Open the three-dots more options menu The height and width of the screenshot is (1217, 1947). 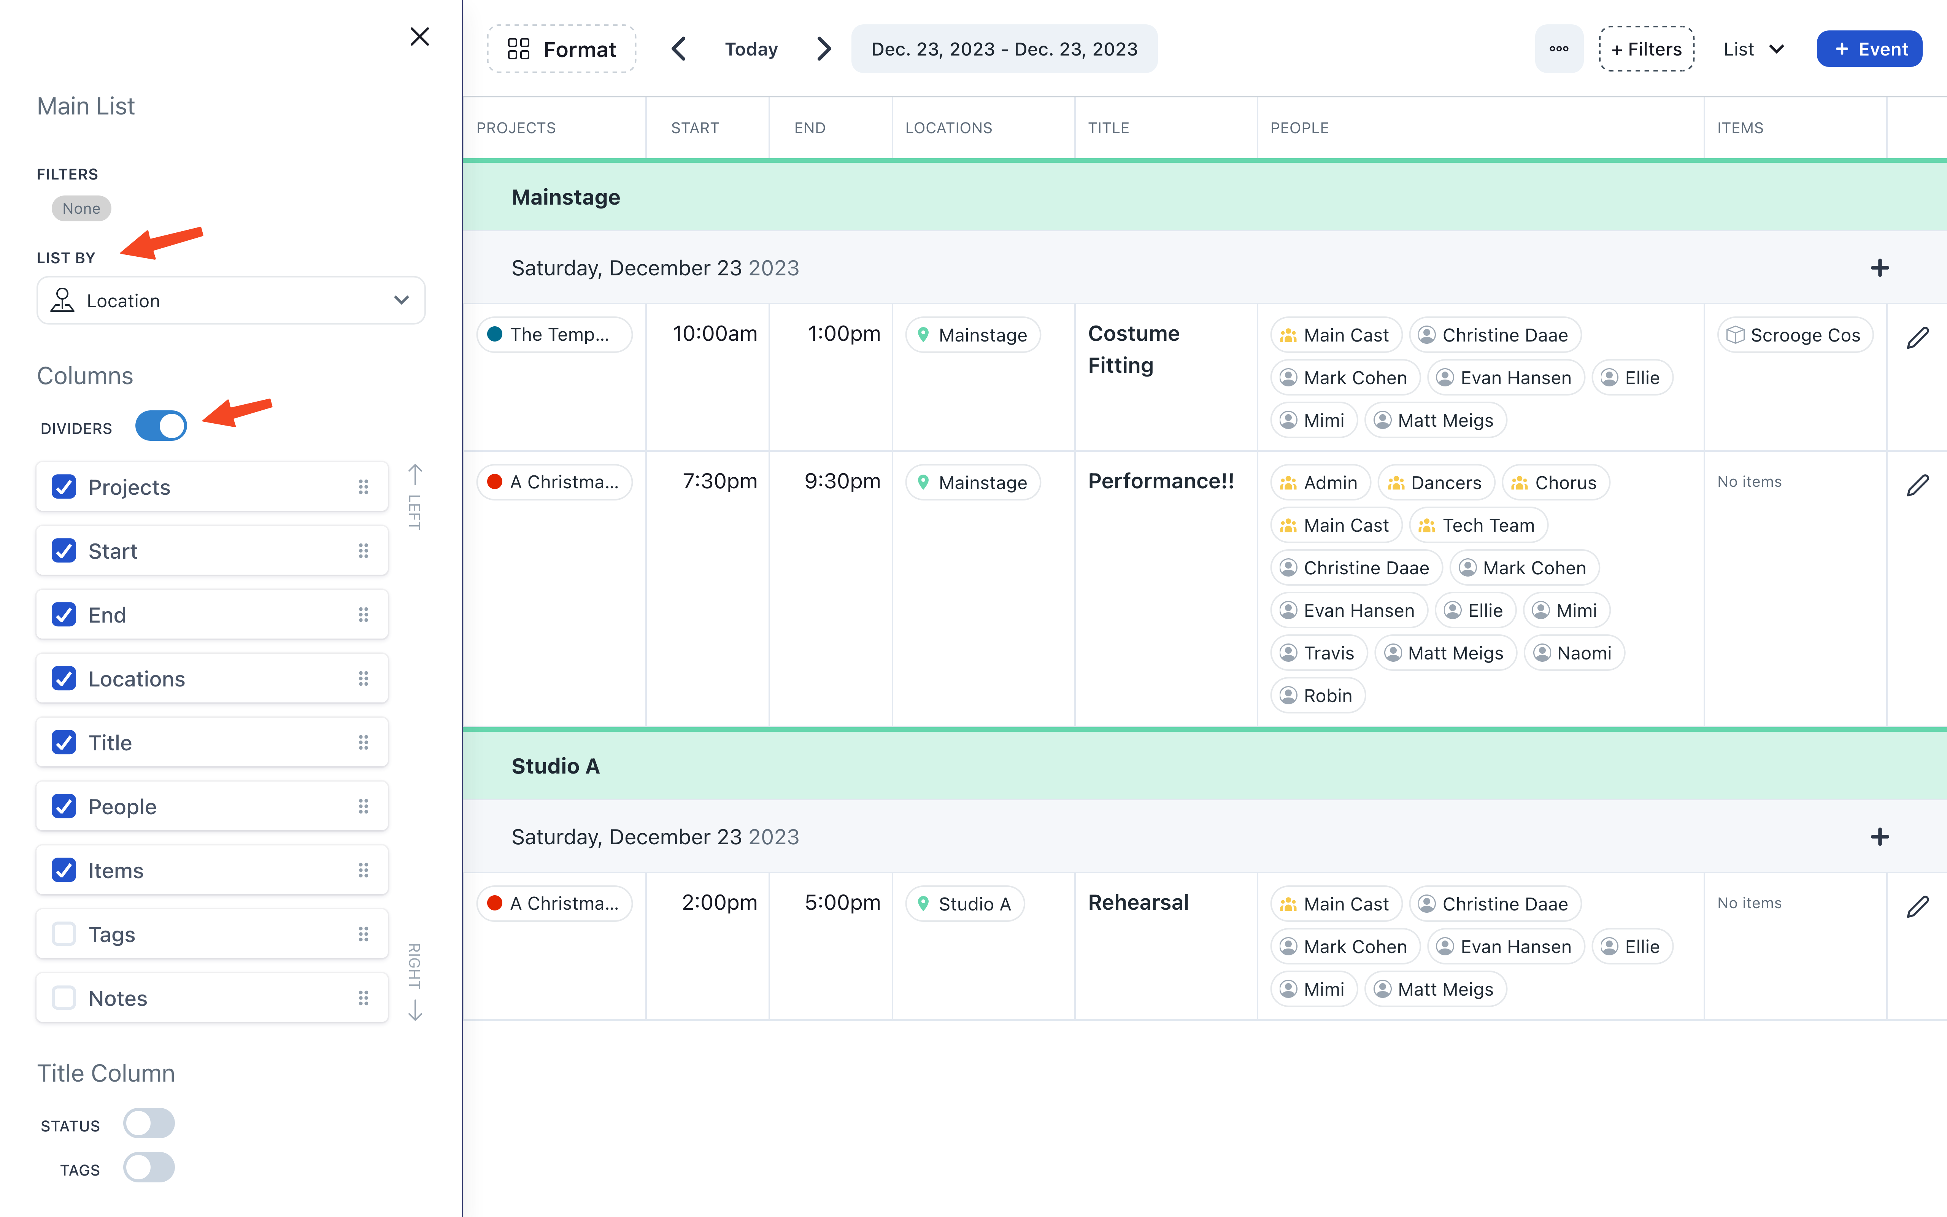pos(1558,49)
